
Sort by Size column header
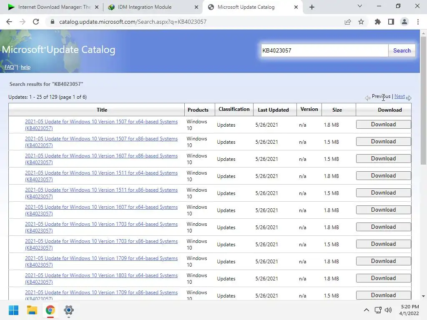coord(337,110)
